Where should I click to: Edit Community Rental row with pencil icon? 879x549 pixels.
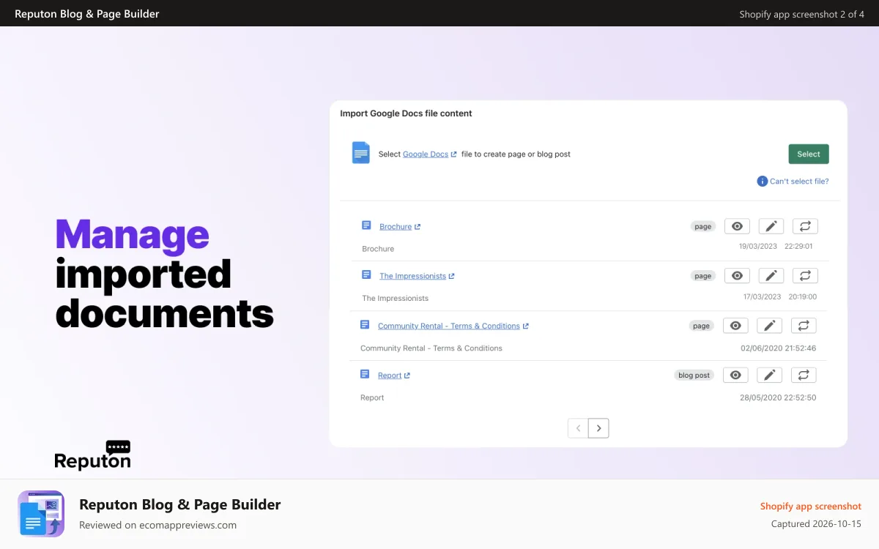(769, 326)
